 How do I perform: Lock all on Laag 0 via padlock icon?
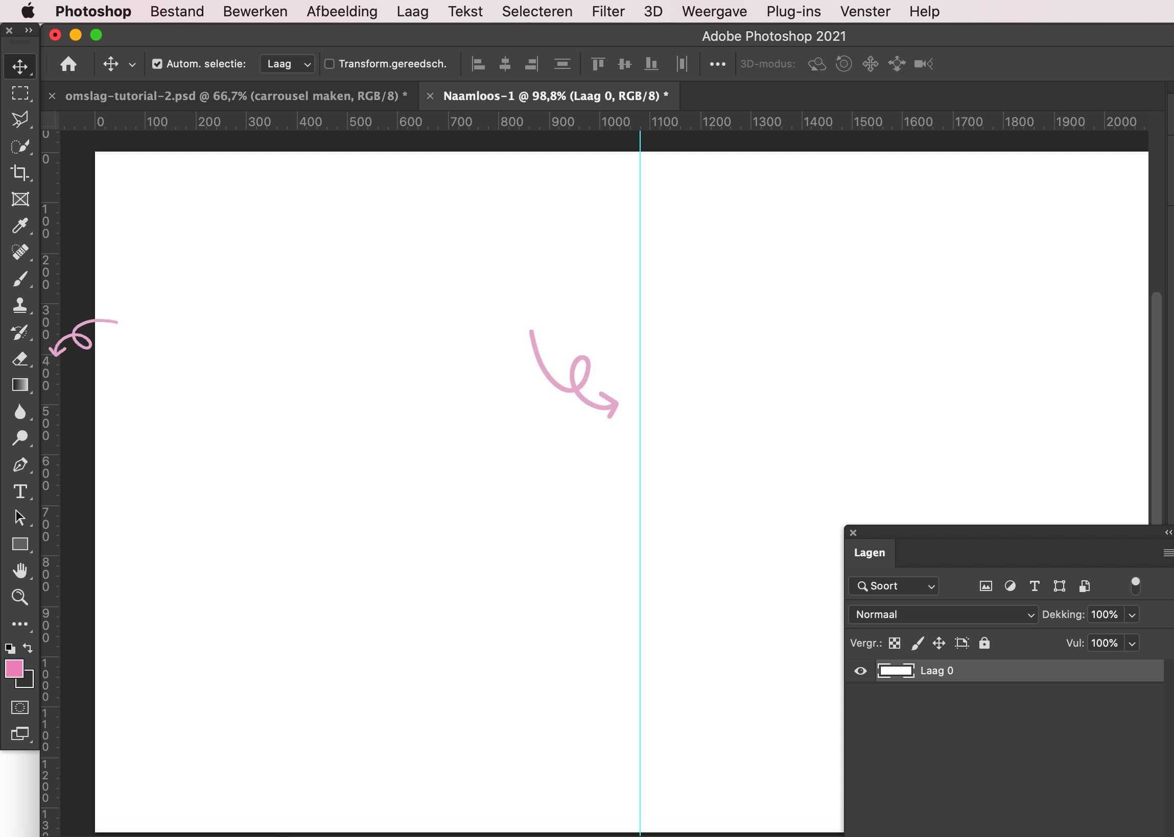pyautogui.click(x=984, y=643)
